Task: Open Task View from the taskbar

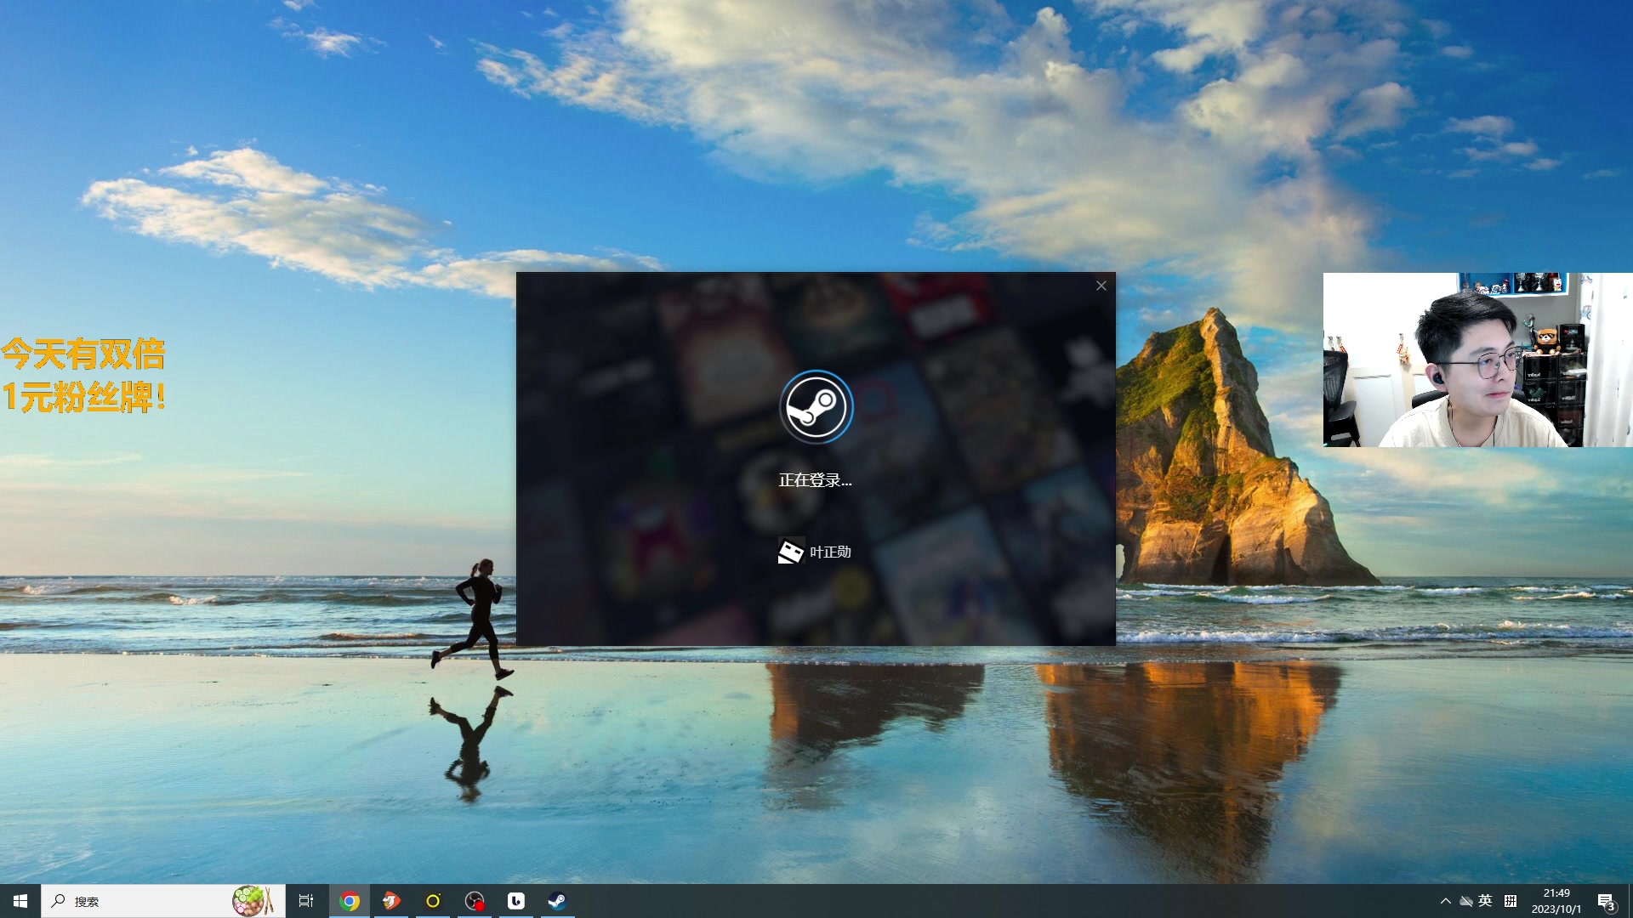Action: pos(306,901)
